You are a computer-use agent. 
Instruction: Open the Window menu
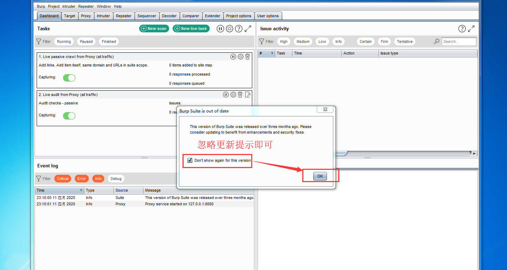(104, 6)
